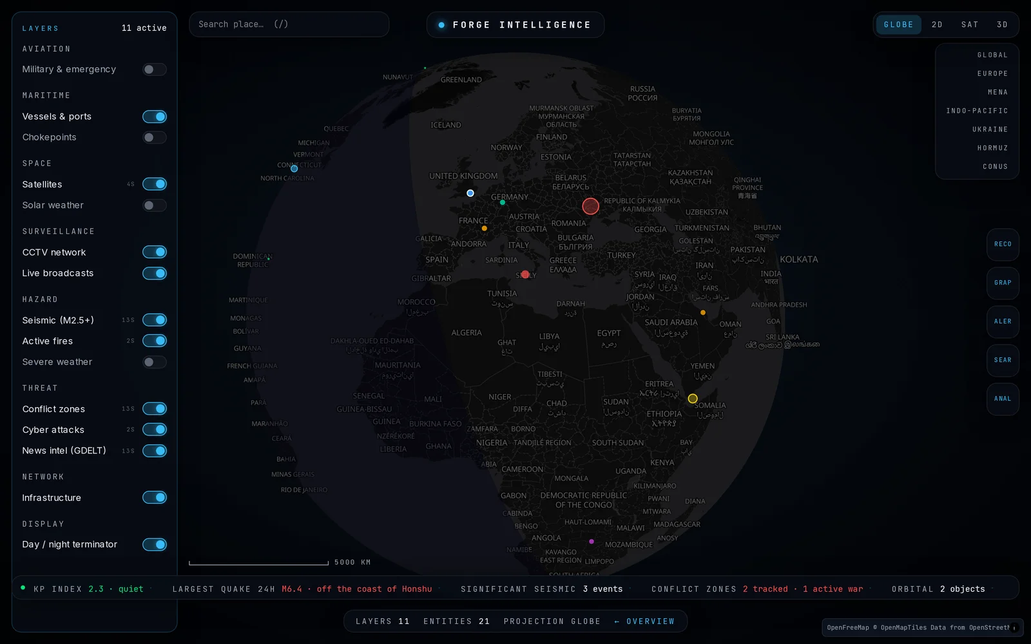Open the ALER side panel button
1031x644 pixels.
[1003, 322]
